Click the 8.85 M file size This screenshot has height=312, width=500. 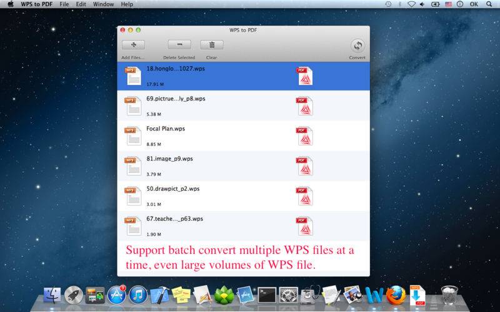(154, 144)
